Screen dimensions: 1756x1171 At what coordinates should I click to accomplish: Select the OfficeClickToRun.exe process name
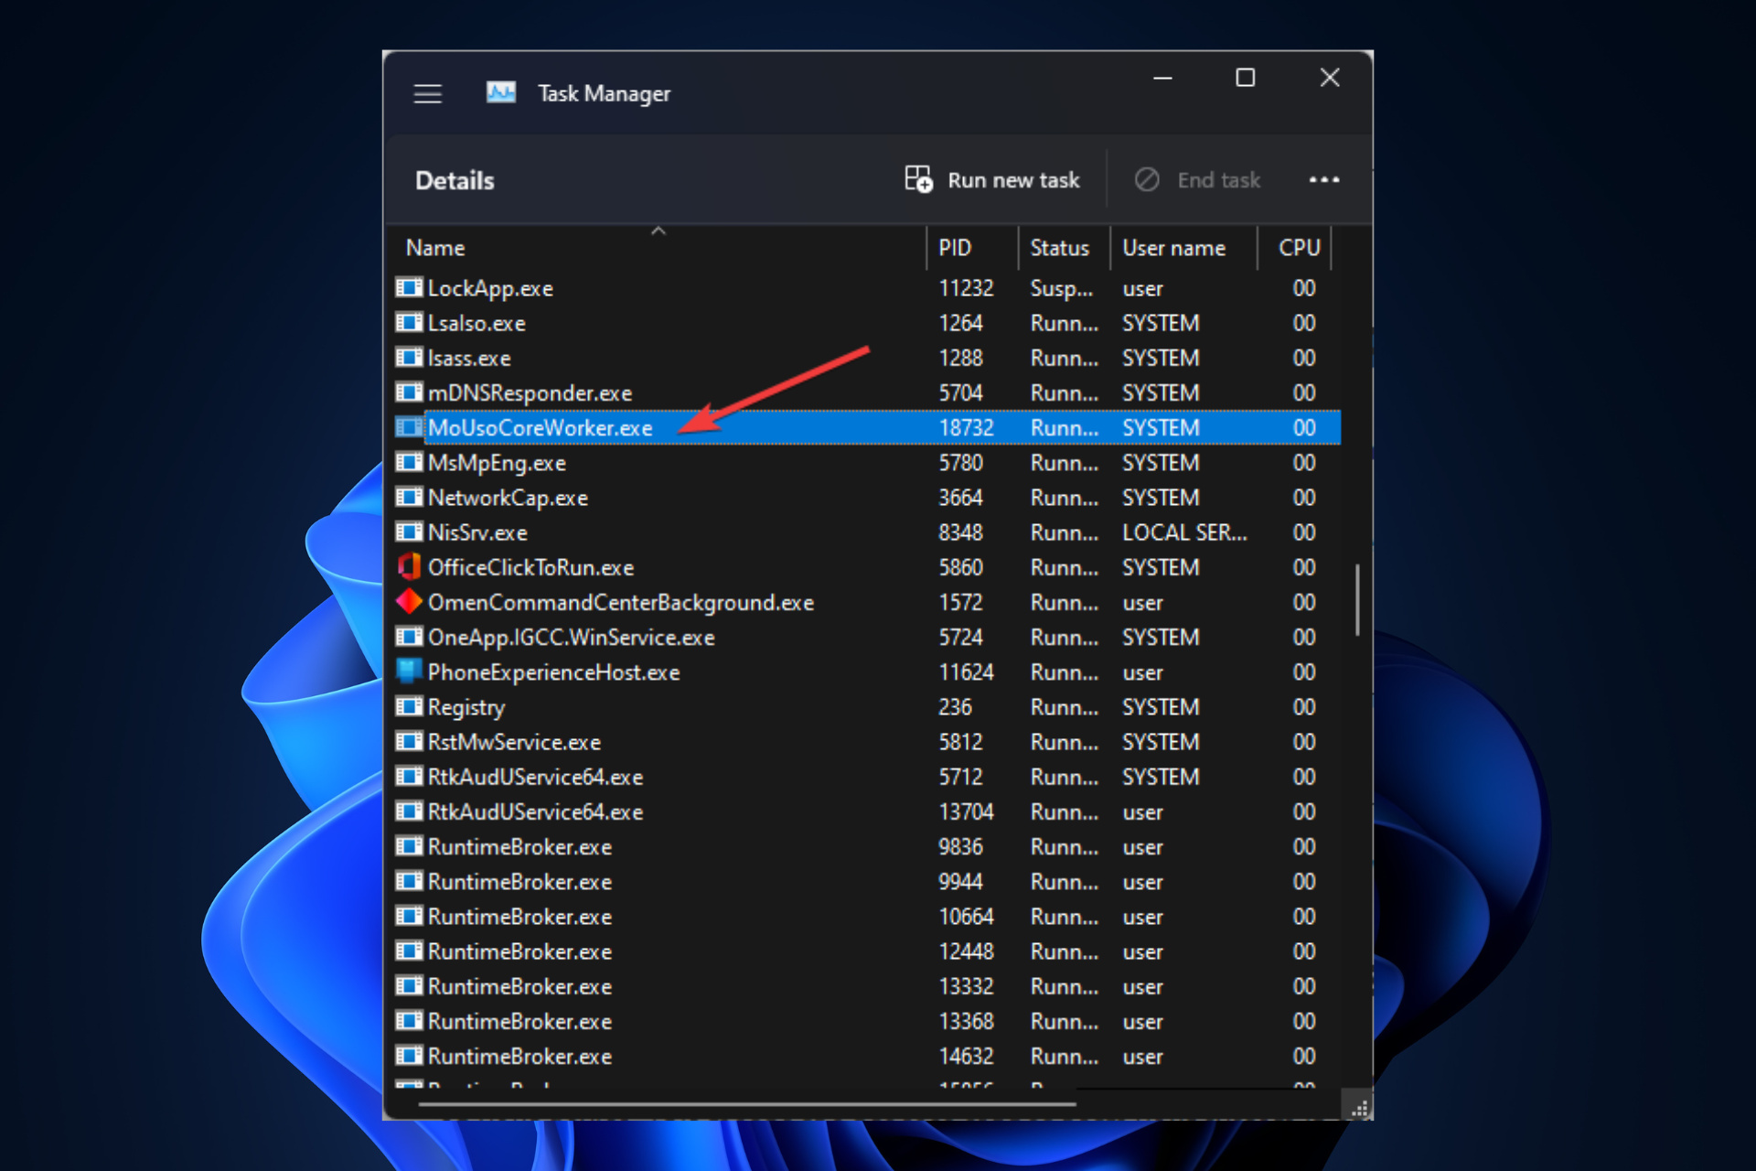pyautogui.click(x=530, y=567)
